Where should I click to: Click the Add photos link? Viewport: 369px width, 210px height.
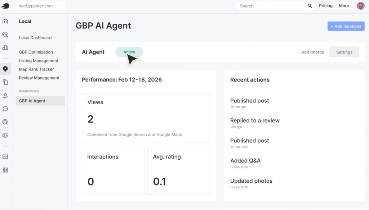(x=312, y=52)
